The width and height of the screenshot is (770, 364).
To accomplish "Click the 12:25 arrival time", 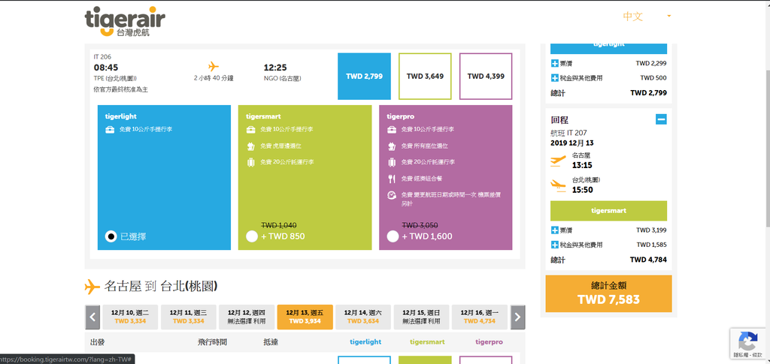I will tap(275, 68).
